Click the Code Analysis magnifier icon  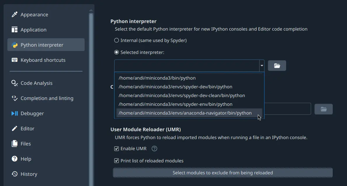[15, 83]
